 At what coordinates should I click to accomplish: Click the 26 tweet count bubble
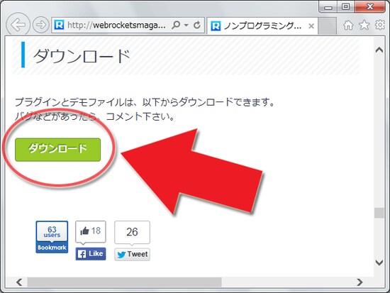tap(132, 232)
